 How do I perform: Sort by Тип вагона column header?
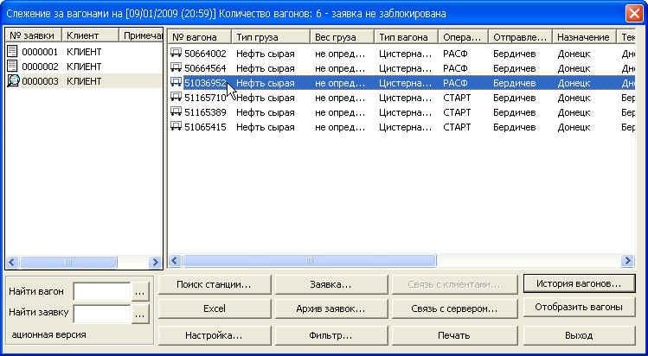pos(407,37)
